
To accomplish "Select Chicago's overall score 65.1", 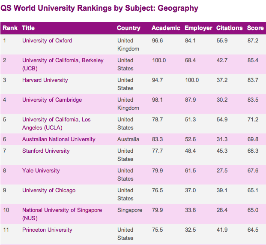I will (x=253, y=190).
